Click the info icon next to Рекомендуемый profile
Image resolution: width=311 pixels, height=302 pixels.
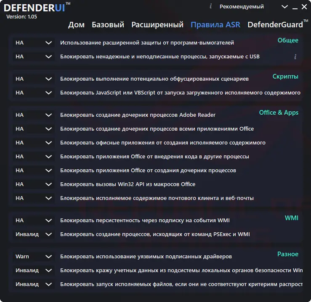click(211, 6)
